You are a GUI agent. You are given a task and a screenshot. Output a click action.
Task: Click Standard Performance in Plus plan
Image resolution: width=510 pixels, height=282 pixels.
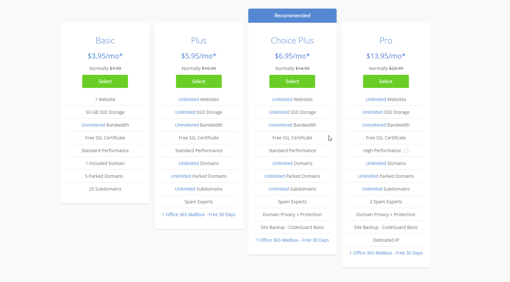click(199, 151)
